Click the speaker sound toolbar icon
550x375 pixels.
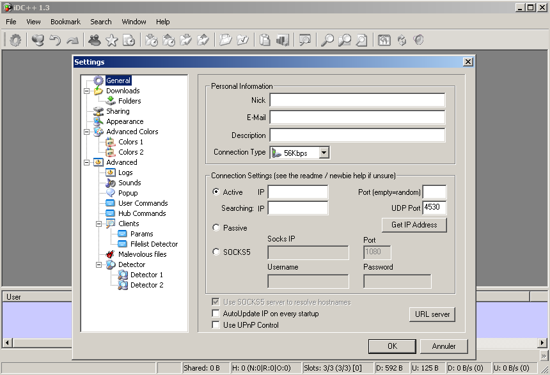[418, 40]
